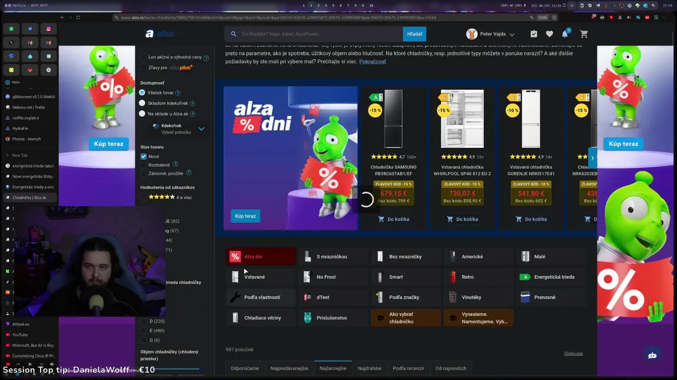The height and width of the screenshot is (380, 677).
Task: Check Zľavy pre AlzaPlus+ filter
Action: click(x=143, y=68)
